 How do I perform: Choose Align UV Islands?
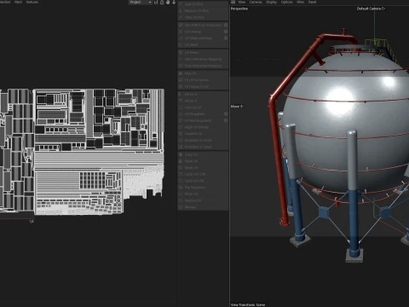click(x=203, y=127)
